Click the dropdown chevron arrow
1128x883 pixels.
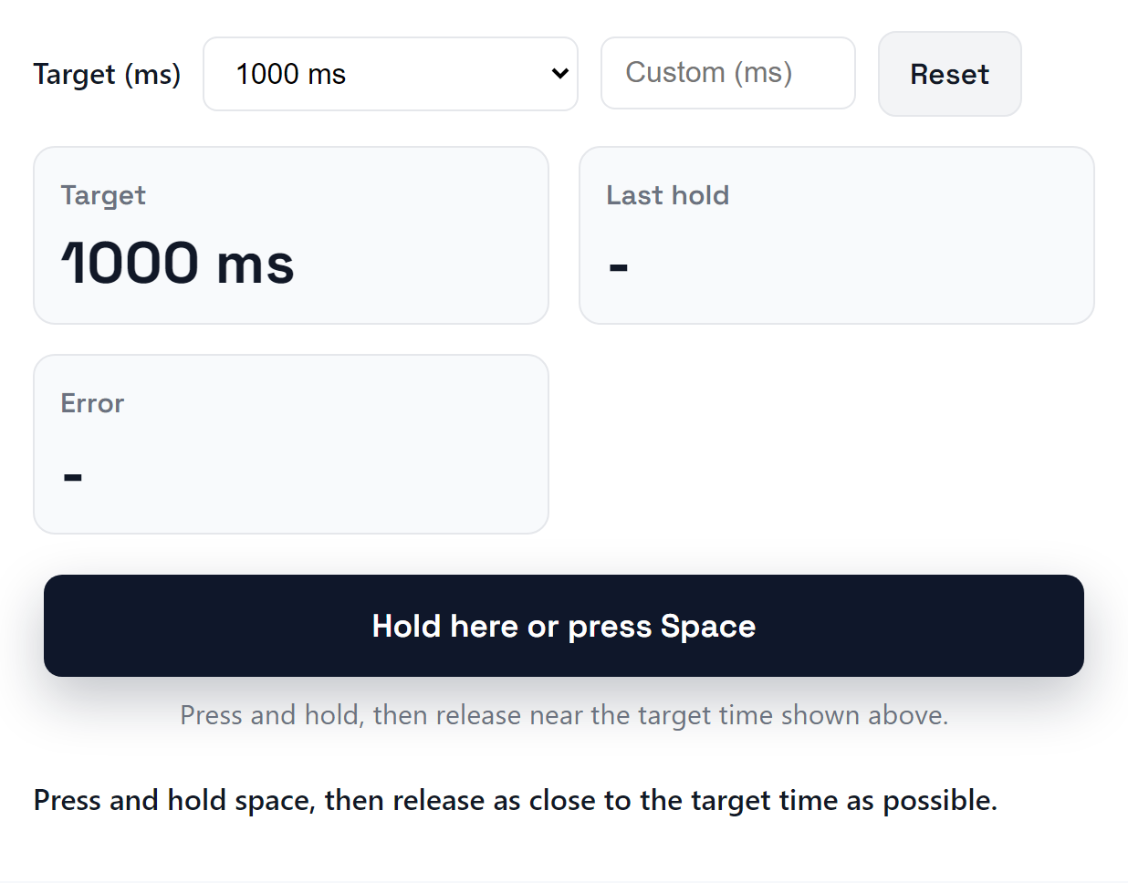pos(559,73)
